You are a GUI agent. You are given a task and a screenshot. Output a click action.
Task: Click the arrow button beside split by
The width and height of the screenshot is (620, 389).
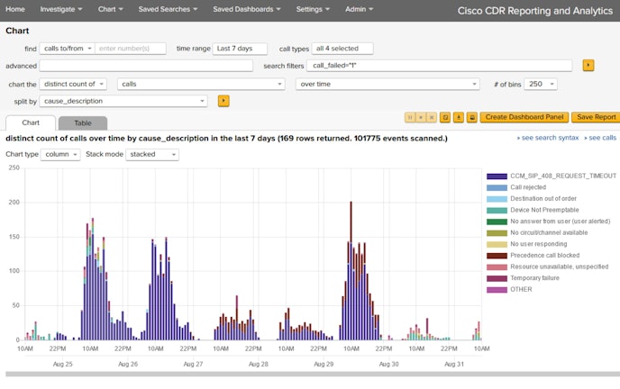[223, 101]
